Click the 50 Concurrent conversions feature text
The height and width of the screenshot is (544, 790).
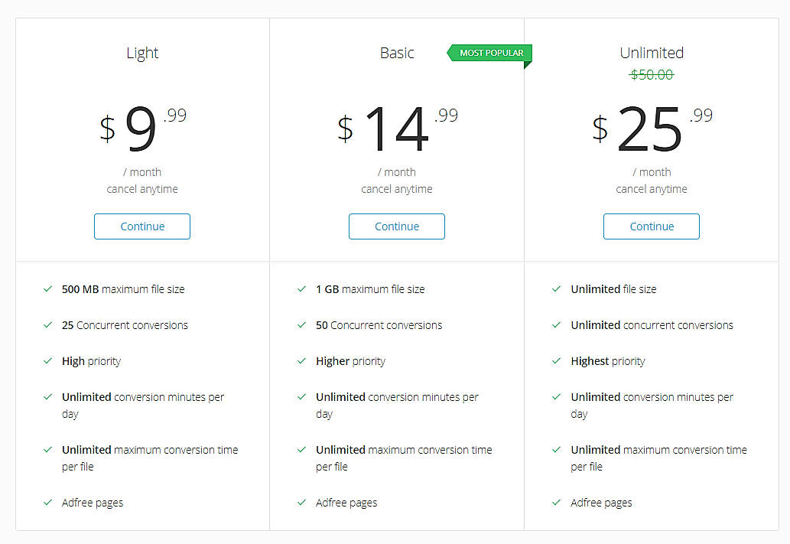click(x=379, y=325)
